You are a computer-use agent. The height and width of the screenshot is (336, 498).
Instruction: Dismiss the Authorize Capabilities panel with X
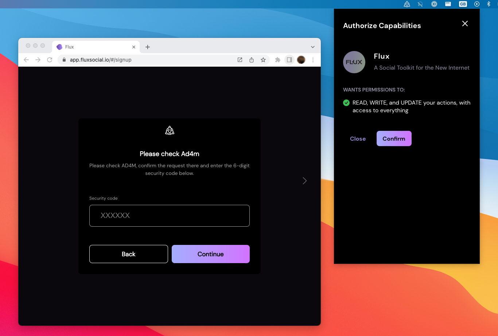(465, 24)
